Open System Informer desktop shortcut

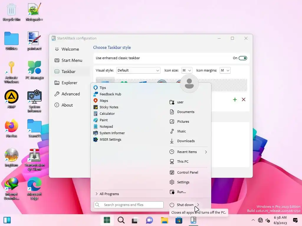click(34, 101)
